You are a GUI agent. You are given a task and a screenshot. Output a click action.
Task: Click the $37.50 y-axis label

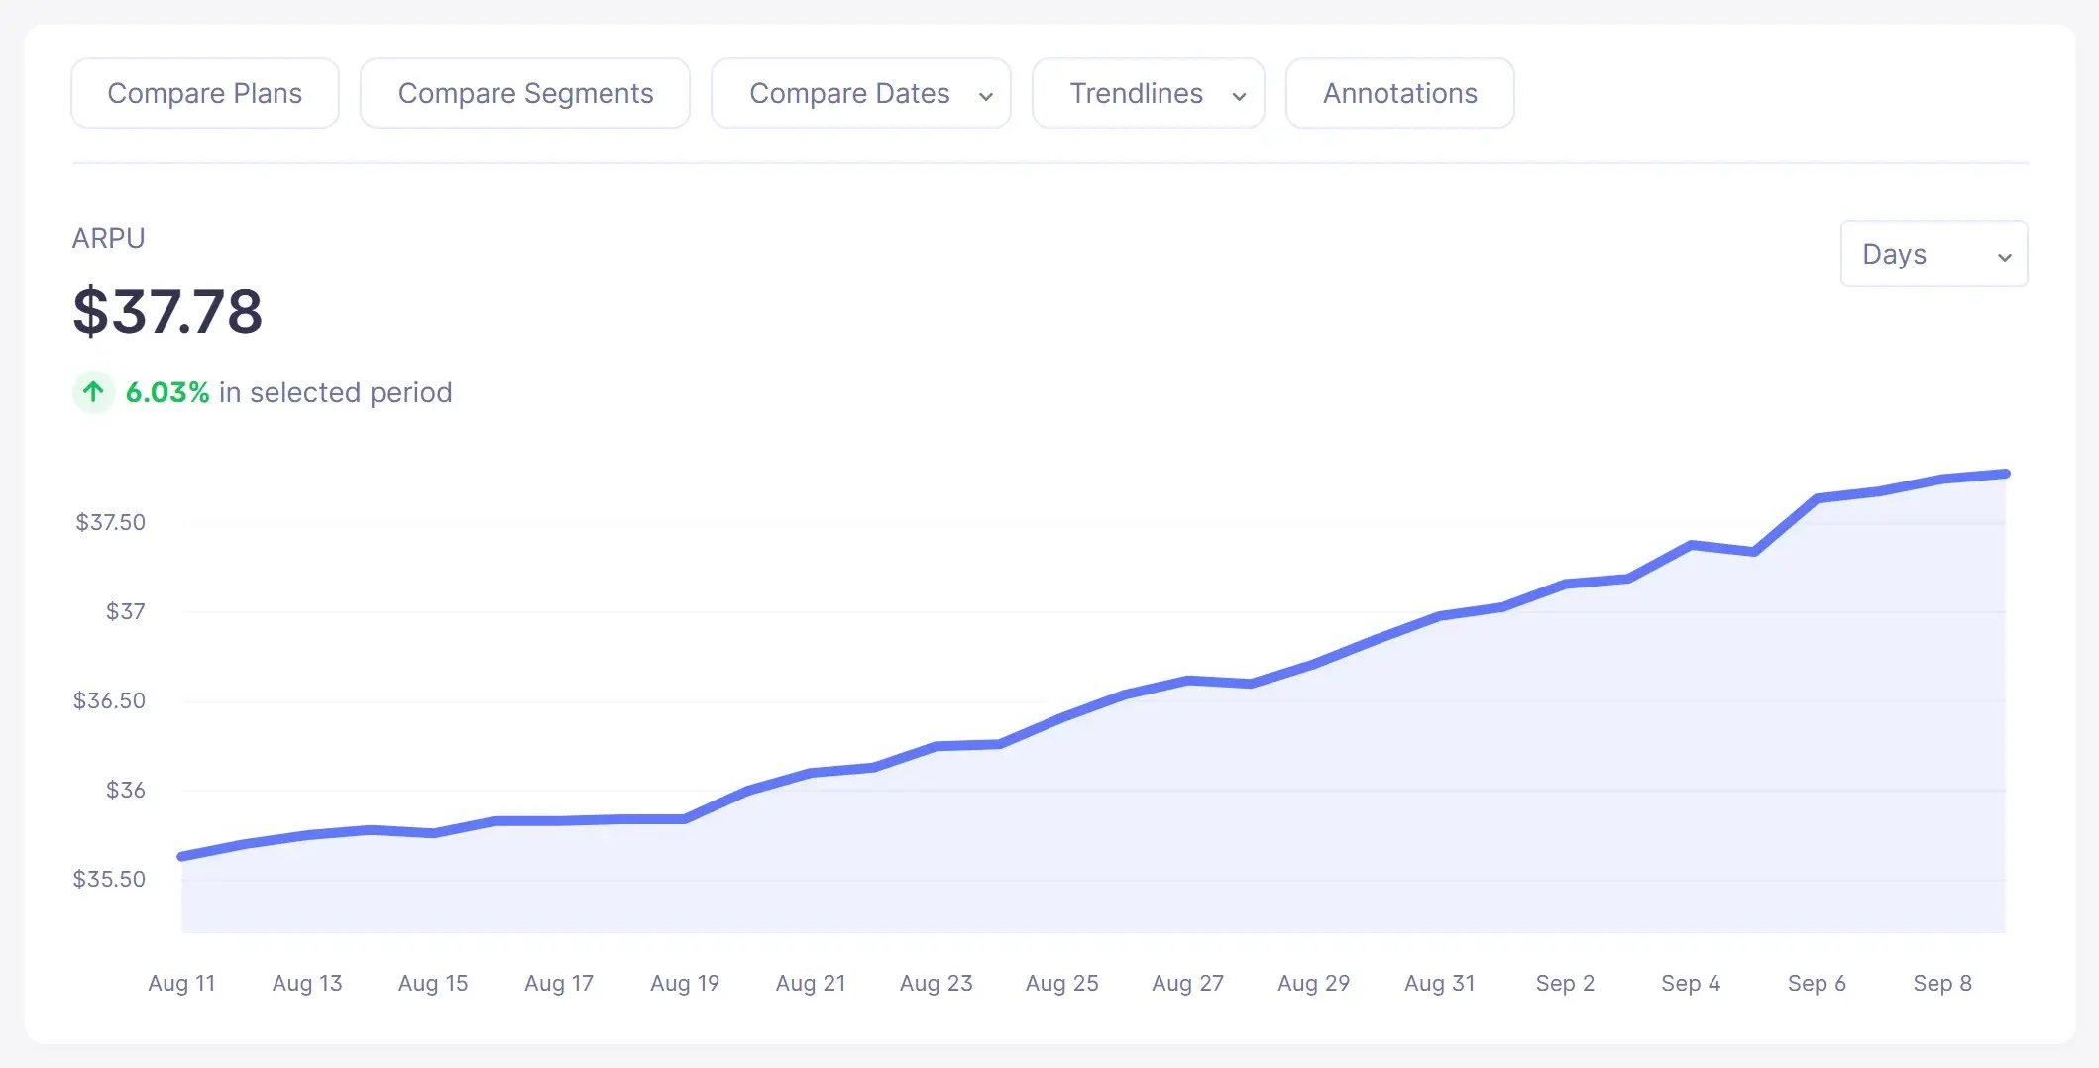(110, 522)
